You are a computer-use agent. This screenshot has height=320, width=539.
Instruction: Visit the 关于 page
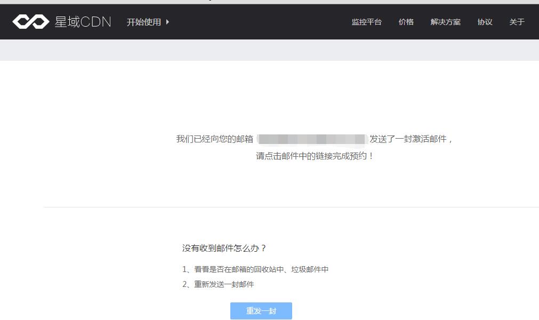517,22
